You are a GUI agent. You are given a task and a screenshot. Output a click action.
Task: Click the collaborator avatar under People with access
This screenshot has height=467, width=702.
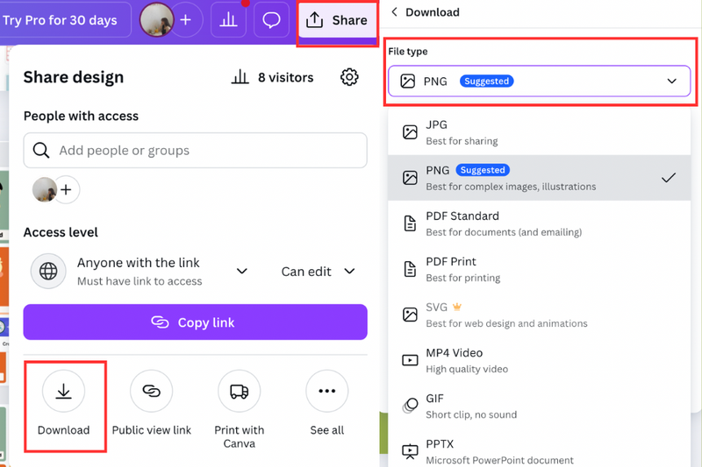pos(45,189)
